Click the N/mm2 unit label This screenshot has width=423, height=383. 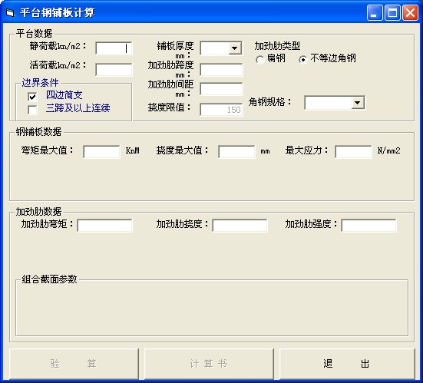click(x=388, y=150)
